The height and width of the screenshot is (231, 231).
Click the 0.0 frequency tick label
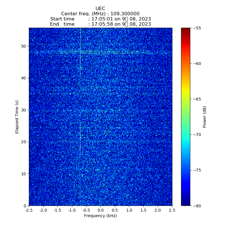[x=100, y=210]
